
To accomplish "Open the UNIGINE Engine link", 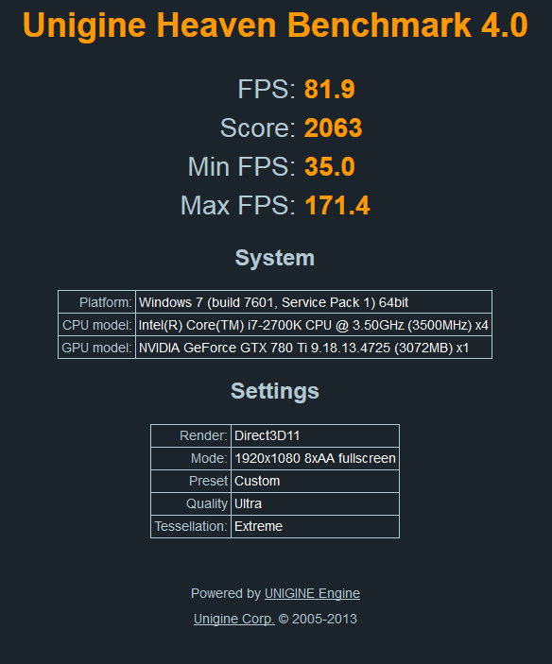I will [x=312, y=593].
